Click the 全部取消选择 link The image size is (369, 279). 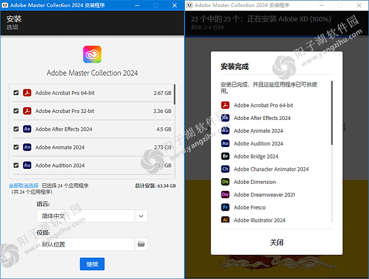click(24, 186)
